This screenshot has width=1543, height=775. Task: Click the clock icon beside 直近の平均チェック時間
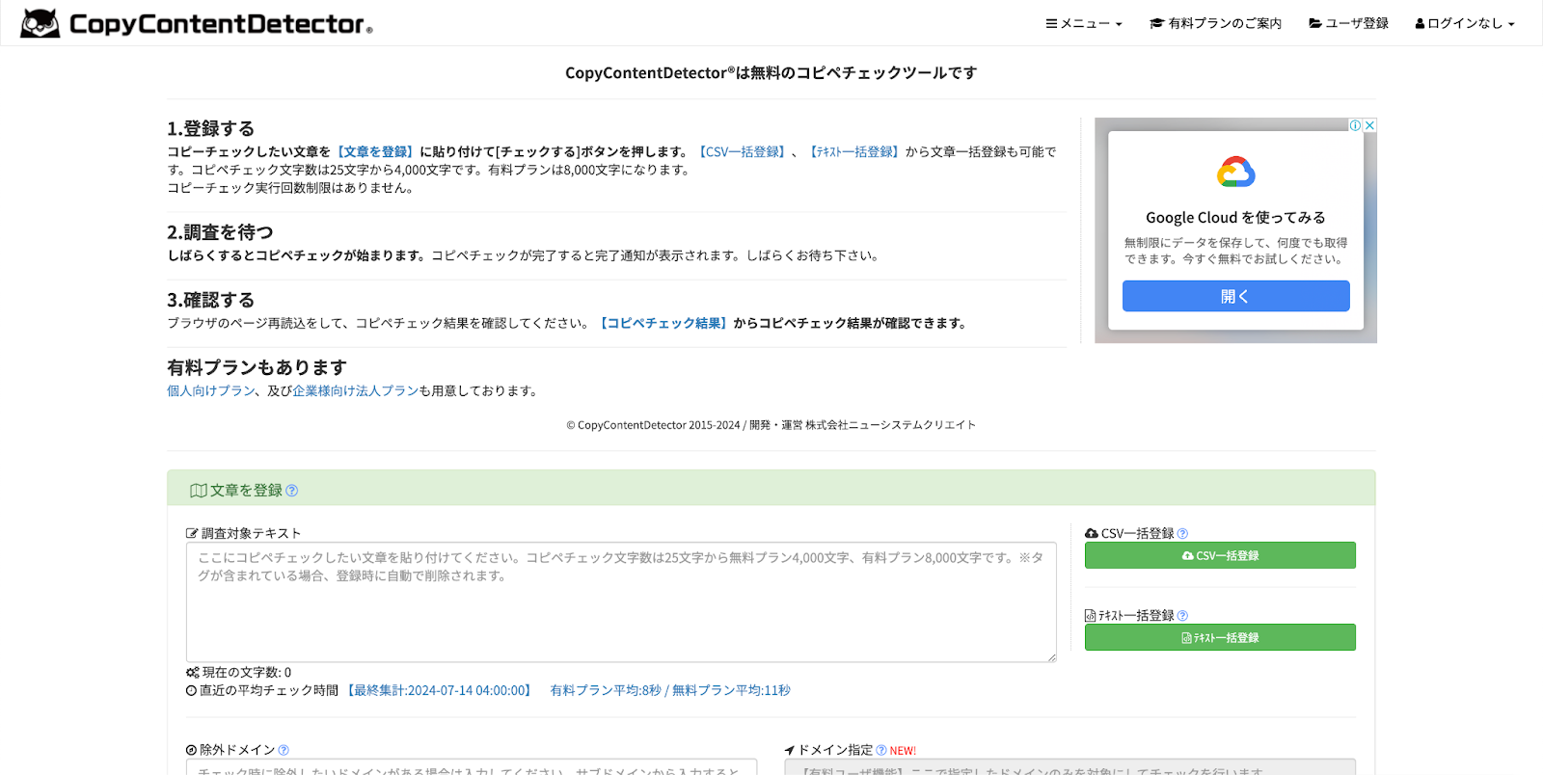click(191, 690)
